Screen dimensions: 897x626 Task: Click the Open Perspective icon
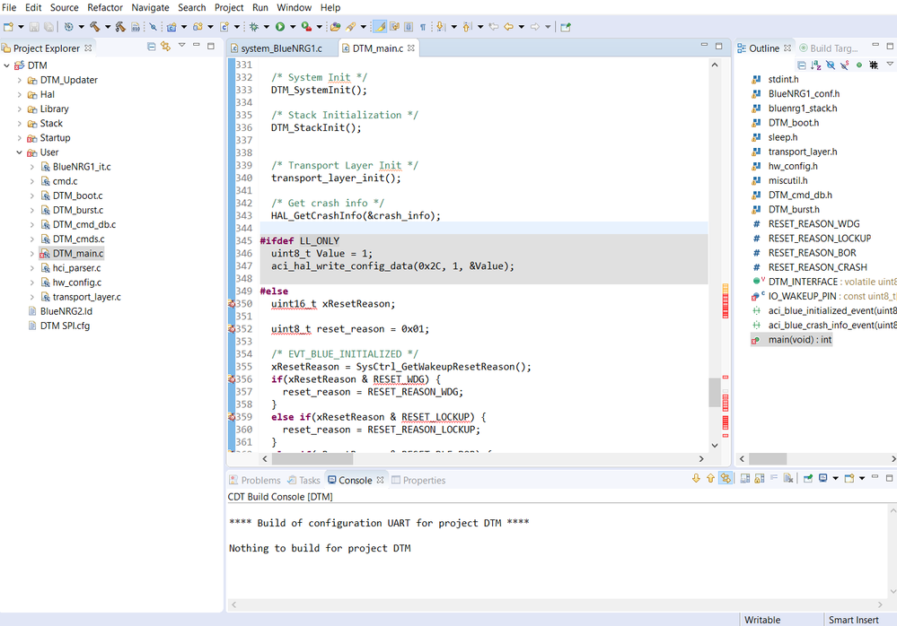coord(565,27)
